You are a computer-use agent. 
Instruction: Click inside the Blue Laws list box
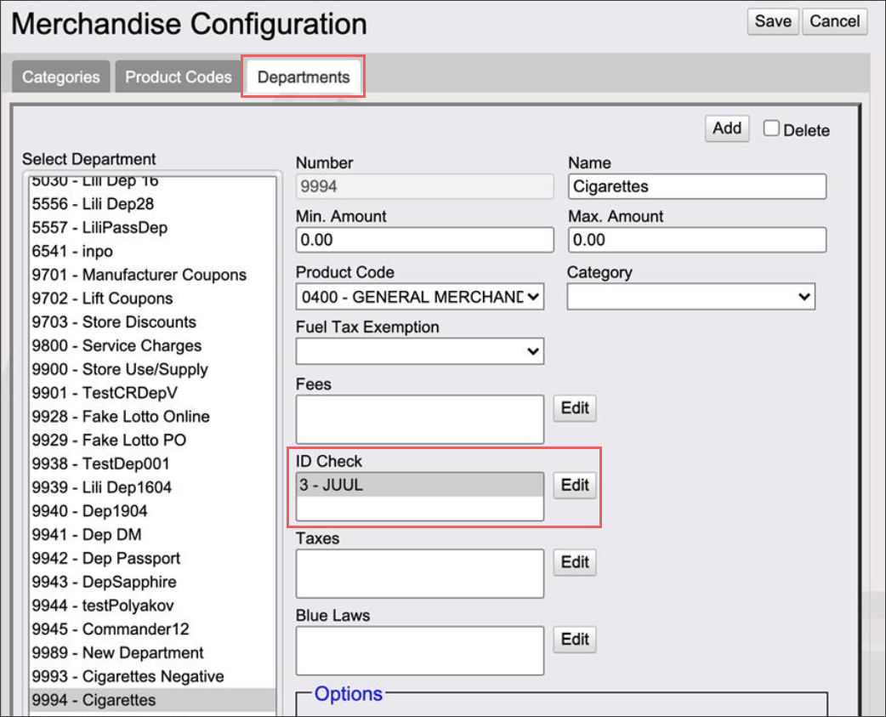tap(420, 651)
